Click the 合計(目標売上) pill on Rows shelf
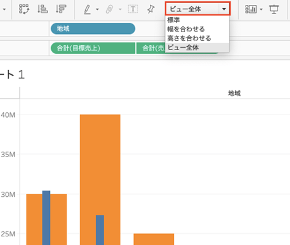The height and width of the screenshot is (245, 290). coord(93,48)
